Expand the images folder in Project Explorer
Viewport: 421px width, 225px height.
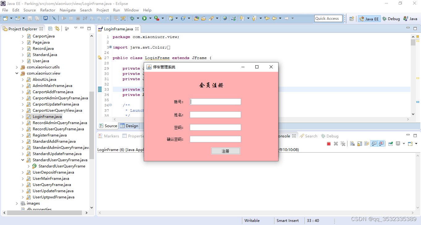[x=17, y=203]
